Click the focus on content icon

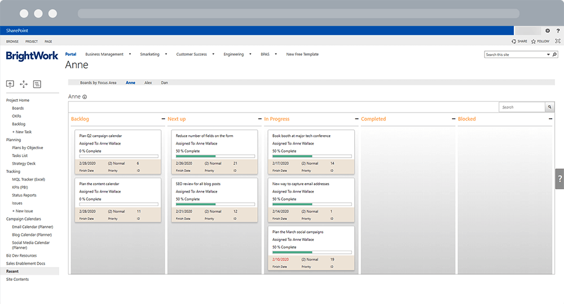(558, 41)
